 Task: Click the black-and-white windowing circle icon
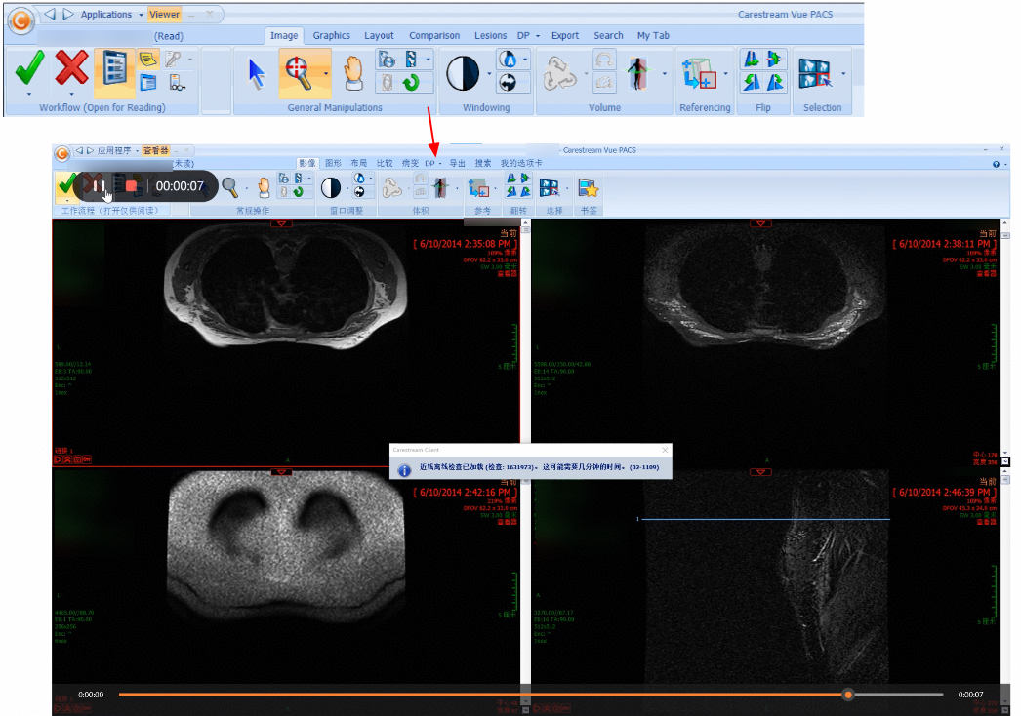(463, 73)
